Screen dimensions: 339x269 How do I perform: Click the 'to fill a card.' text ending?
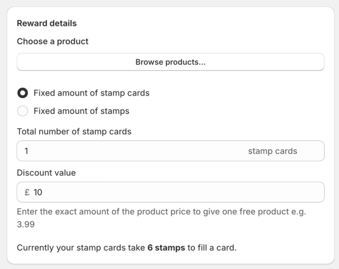pyautogui.click(x=212, y=248)
